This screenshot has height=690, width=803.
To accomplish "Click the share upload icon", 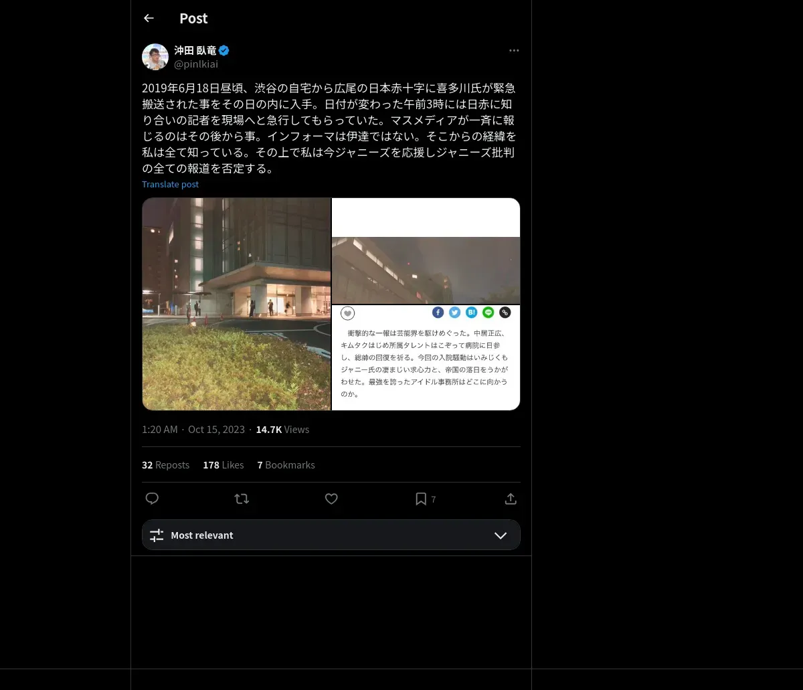I will 511,499.
